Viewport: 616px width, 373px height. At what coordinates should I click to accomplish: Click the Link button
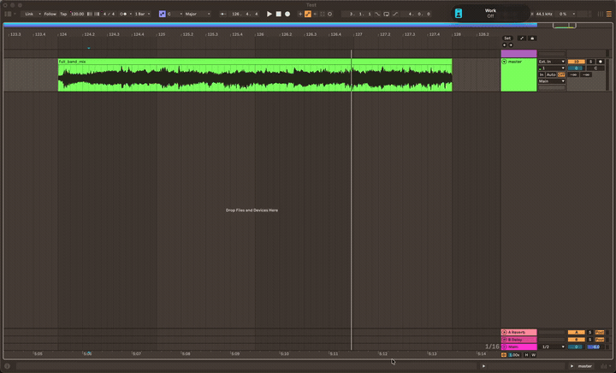click(x=29, y=14)
